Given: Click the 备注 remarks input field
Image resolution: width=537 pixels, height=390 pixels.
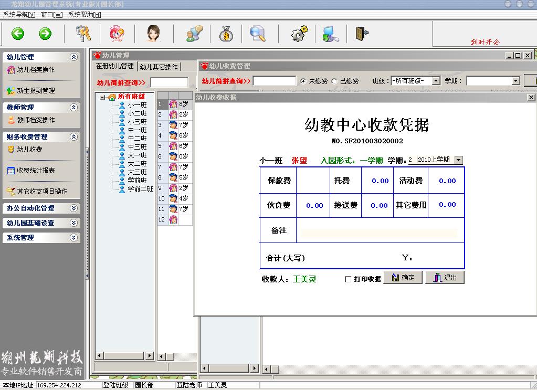Looking at the screenshot, I should click(378, 234).
